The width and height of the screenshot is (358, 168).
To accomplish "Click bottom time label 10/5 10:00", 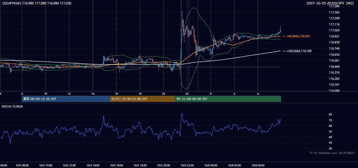I will coord(45,165).
